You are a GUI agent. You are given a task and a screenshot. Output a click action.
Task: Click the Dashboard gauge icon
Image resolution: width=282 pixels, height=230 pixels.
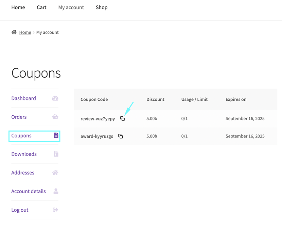[55, 98]
